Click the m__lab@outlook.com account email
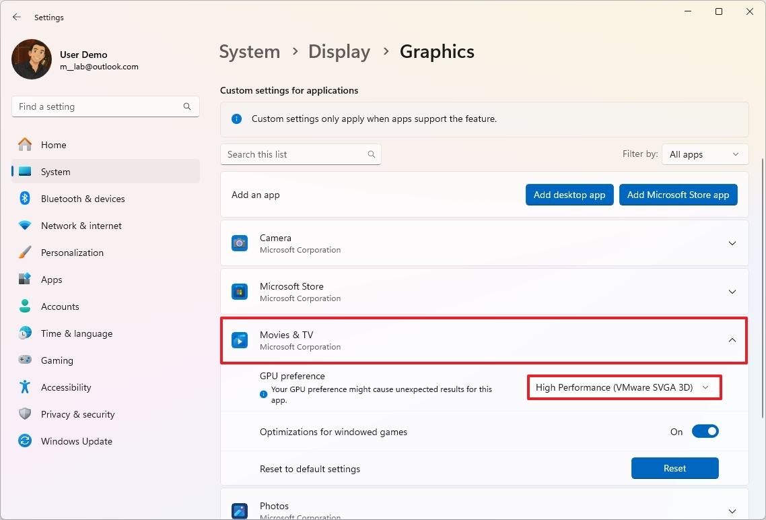The width and height of the screenshot is (766, 520). (99, 67)
